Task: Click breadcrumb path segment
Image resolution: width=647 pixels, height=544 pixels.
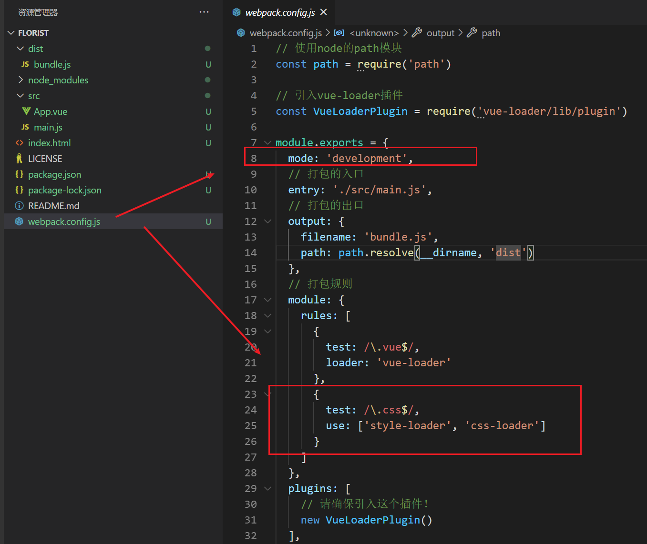Action: pyautogui.click(x=491, y=33)
